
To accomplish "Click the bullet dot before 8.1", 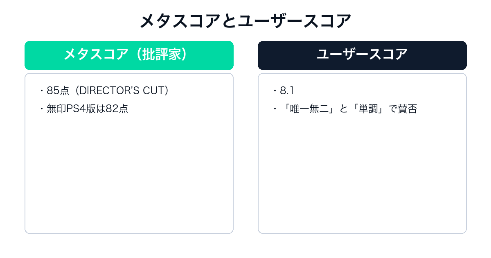I will (275, 91).
